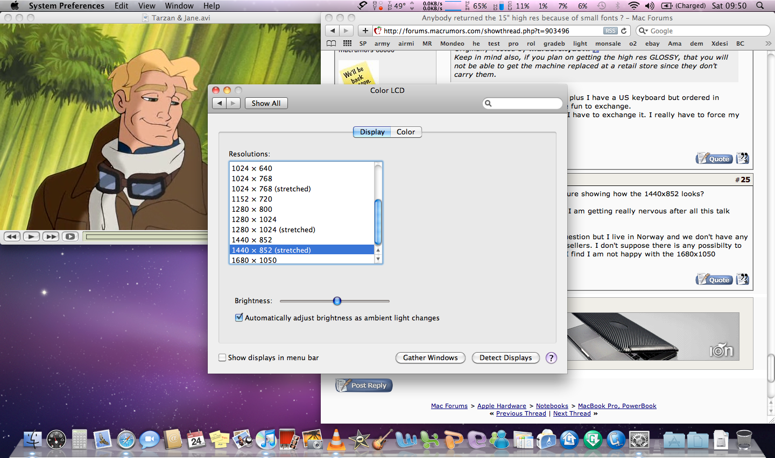Image resolution: width=775 pixels, height=458 pixels.
Task: Open System Preferences gear in Dock
Action: coord(639,440)
